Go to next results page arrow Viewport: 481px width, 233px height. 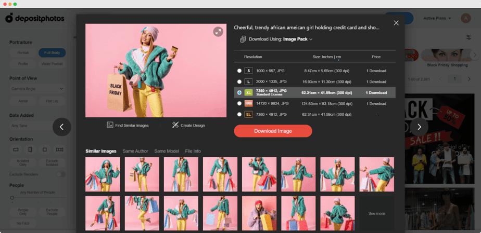click(469, 79)
